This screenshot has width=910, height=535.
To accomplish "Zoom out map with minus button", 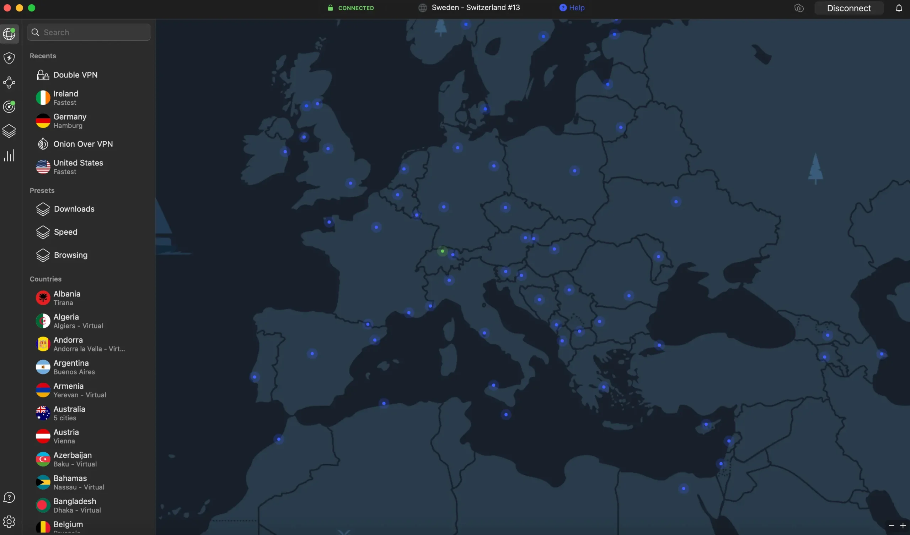I will pos(891,526).
